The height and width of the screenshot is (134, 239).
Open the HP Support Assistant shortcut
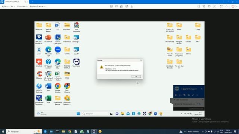[48, 64]
